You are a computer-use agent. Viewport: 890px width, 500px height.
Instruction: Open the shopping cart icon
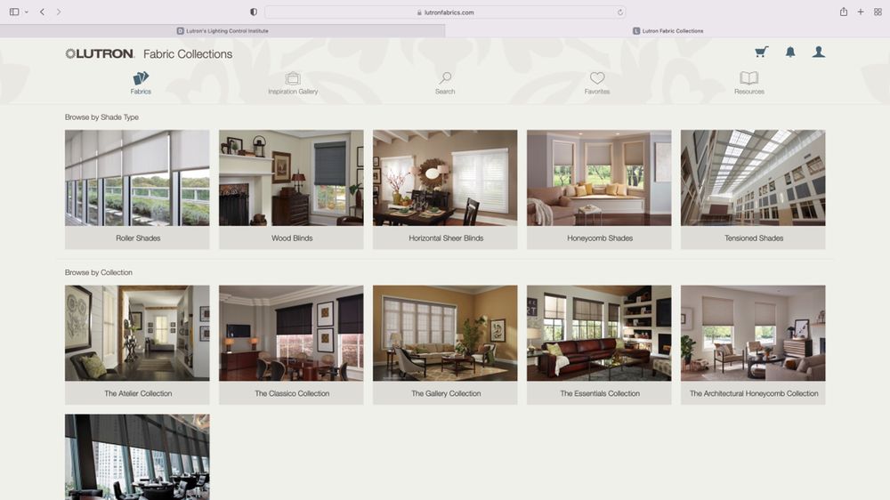click(761, 52)
